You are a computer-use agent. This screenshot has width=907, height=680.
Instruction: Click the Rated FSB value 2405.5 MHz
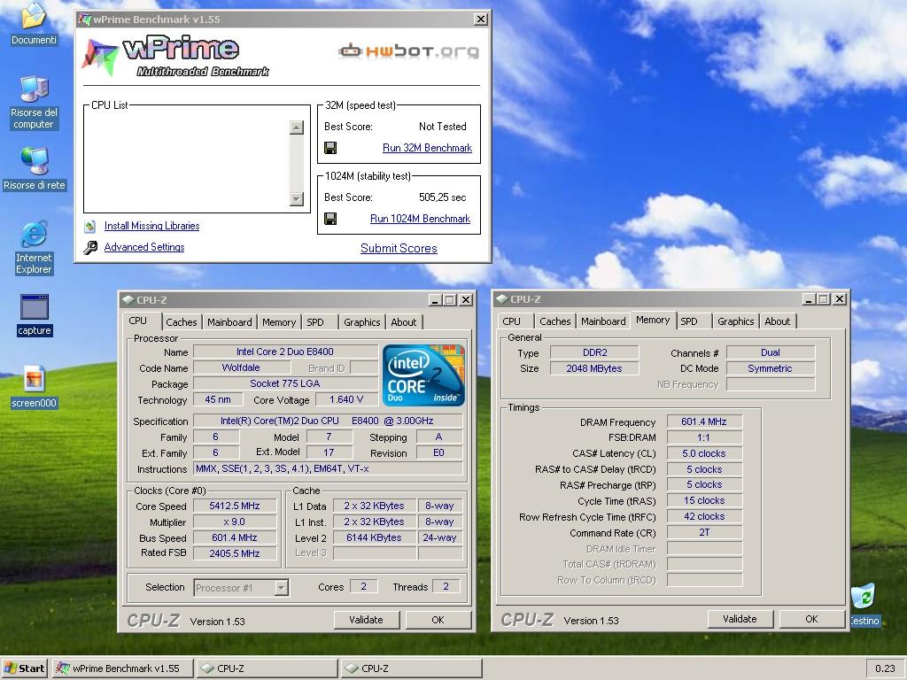coord(234,553)
